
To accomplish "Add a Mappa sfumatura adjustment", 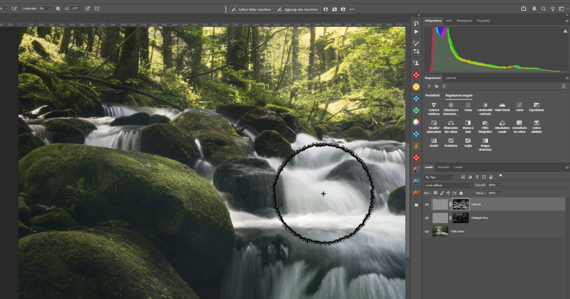I will [485, 141].
